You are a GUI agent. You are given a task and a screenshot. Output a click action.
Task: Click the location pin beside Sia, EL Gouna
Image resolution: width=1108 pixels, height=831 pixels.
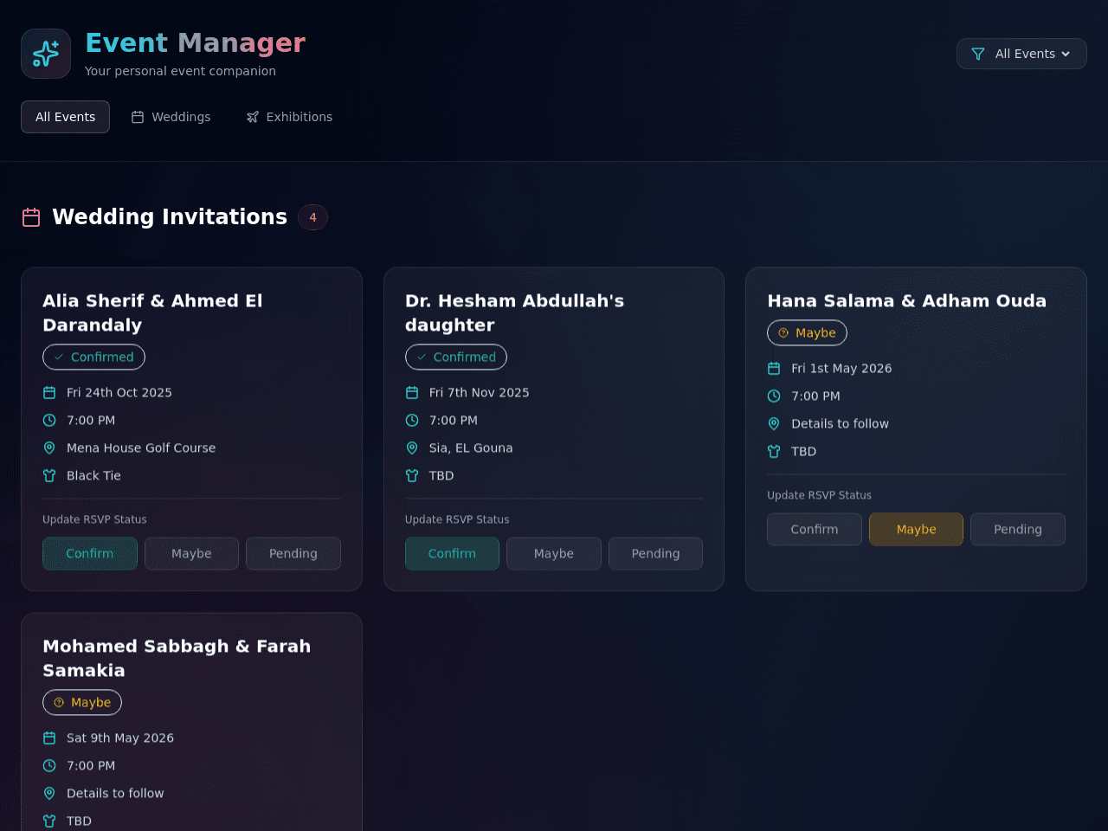(412, 448)
